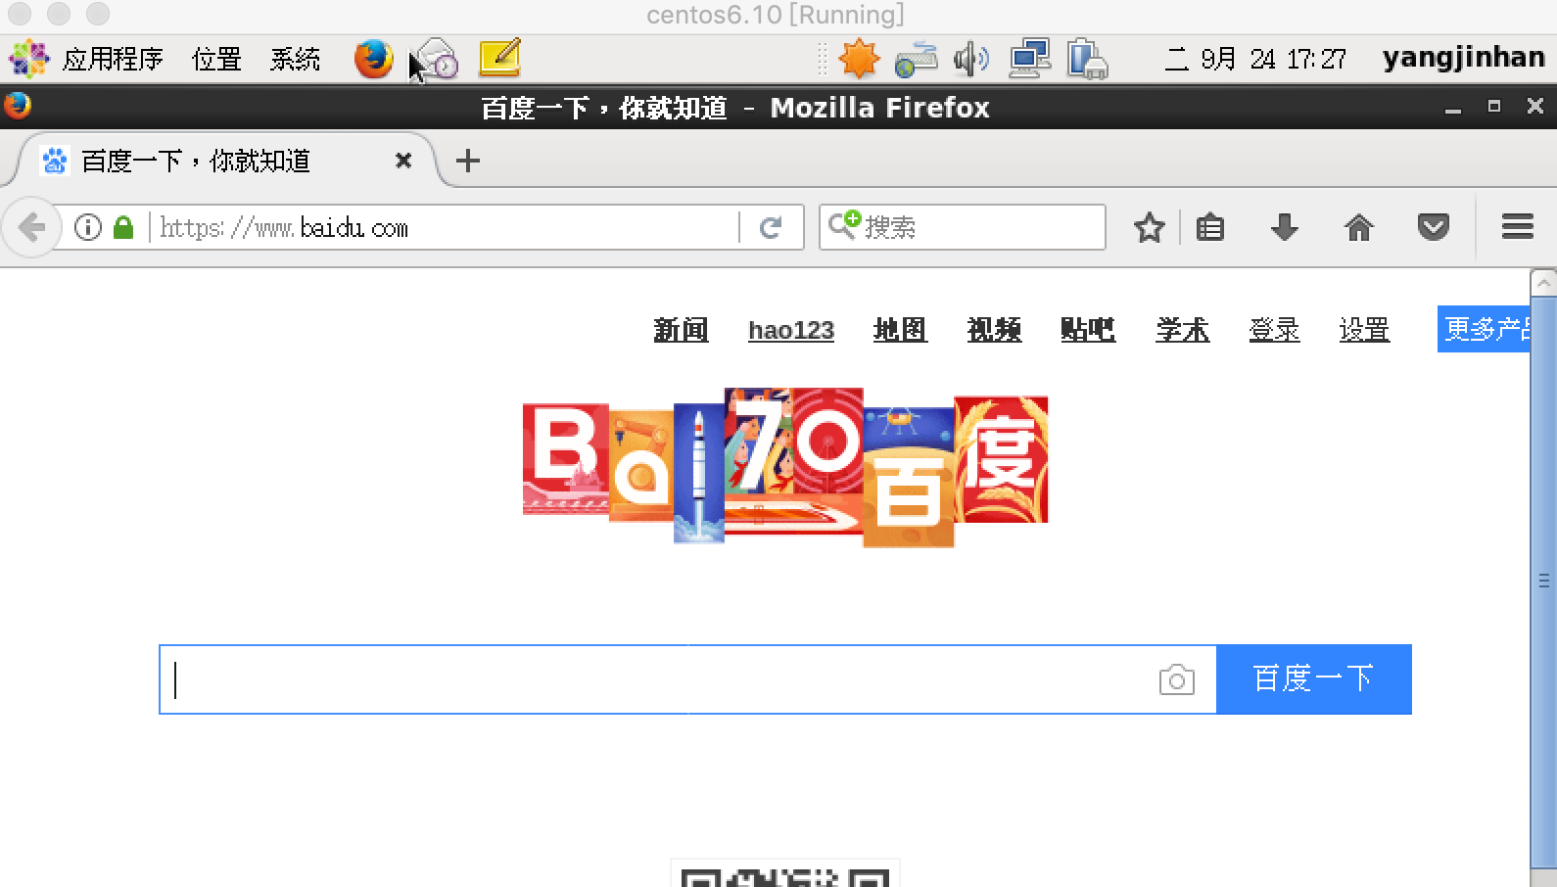Click the 登录 login link
The width and height of the screenshot is (1557, 887).
(1274, 330)
